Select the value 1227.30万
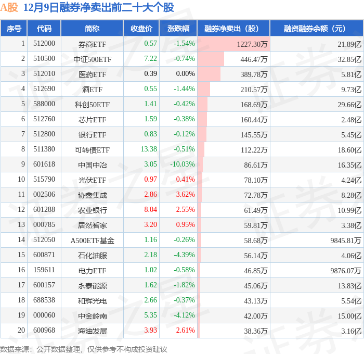364x354 pixels. pyautogui.click(x=252, y=44)
